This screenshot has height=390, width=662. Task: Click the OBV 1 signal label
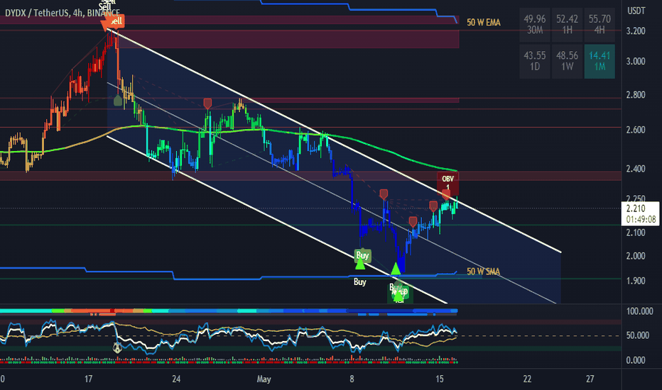447,182
